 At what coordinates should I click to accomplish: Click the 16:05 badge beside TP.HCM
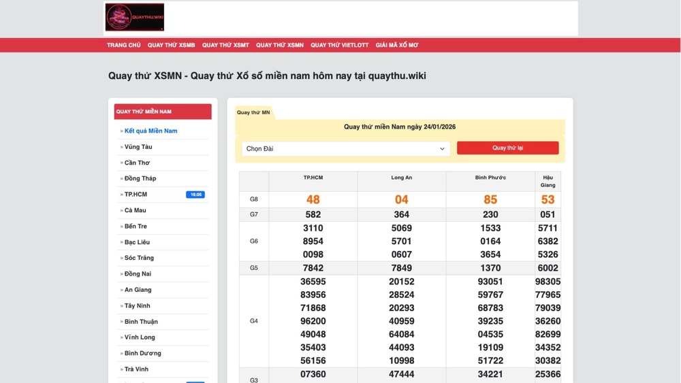click(195, 195)
